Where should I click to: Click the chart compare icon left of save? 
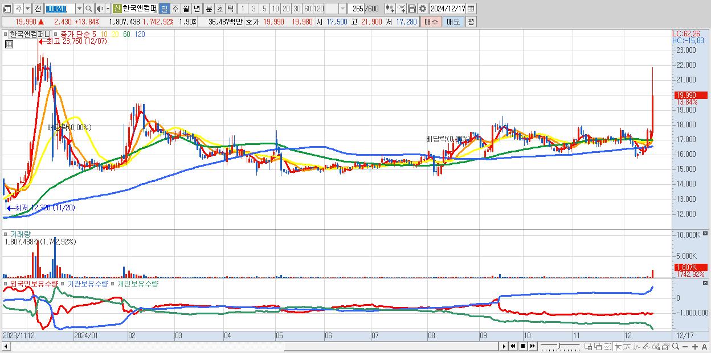point(401,9)
